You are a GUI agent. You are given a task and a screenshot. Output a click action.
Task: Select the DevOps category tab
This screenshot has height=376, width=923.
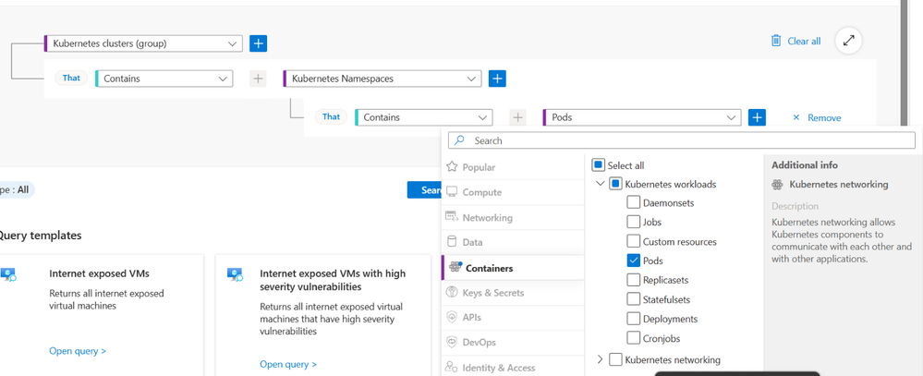(x=512, y=343)
